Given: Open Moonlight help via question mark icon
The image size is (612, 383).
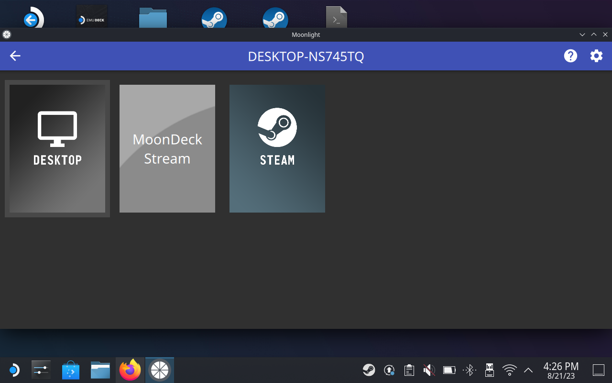Looking at the screenshot, I should (570, 56).
